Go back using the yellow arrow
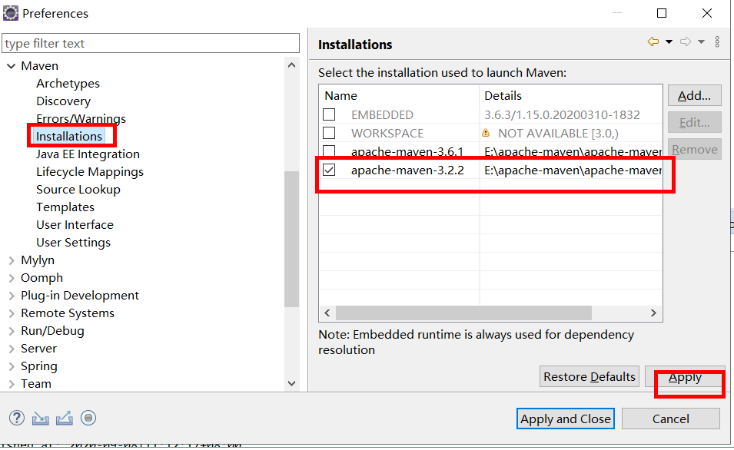Viewport: 734px width, 450px height. coord(653,42)
